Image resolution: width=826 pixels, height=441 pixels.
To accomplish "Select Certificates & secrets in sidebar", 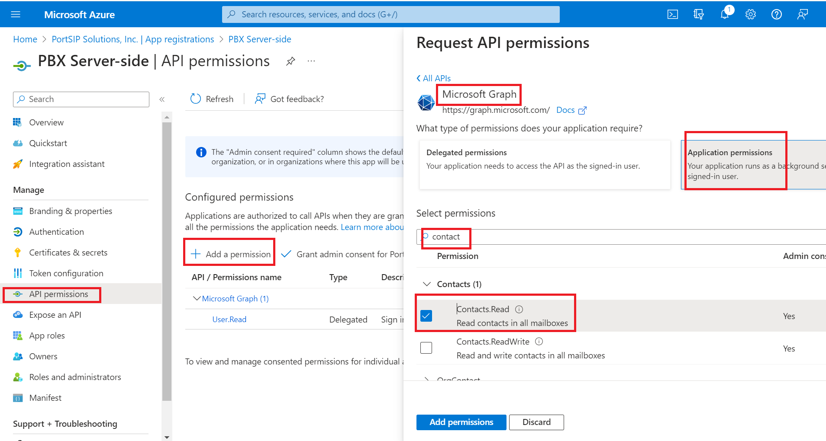I will click(68, 252).
